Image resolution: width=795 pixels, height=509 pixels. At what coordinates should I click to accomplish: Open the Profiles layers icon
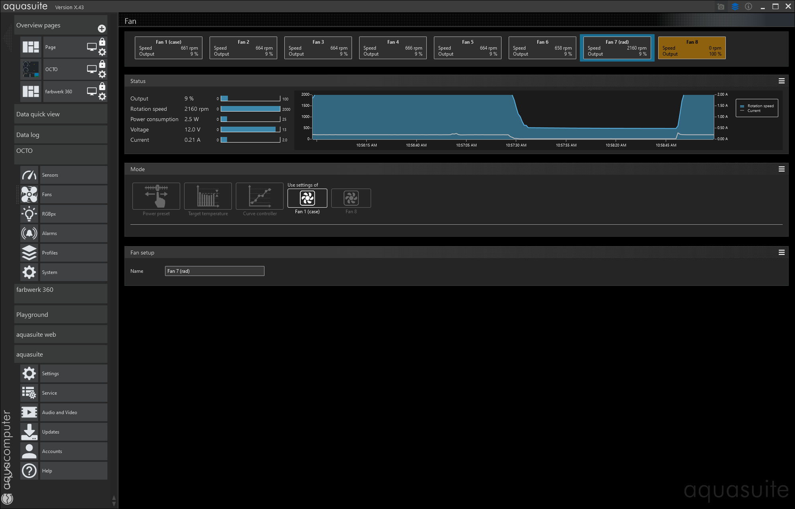point(29,253)
